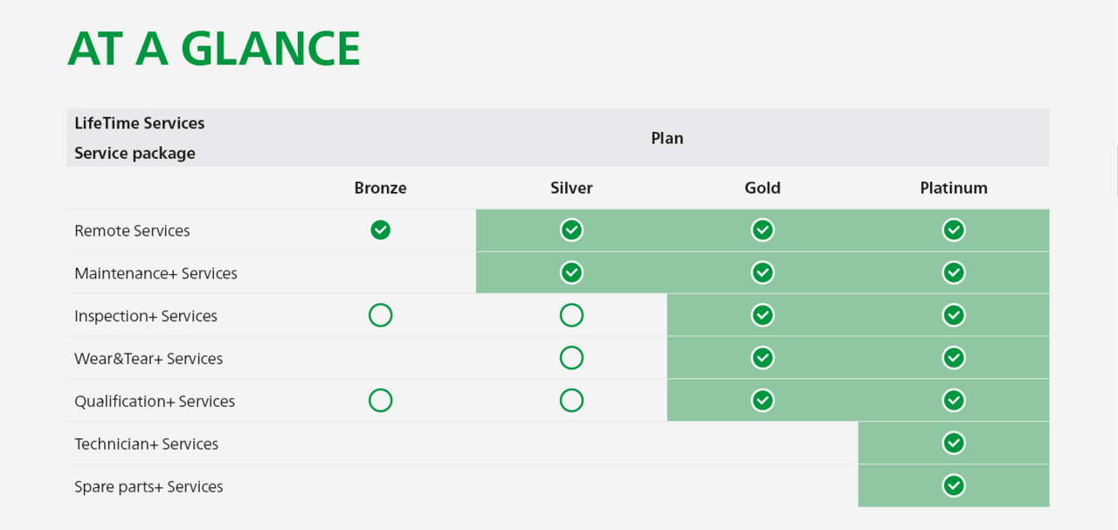Click Platinum Inspection+ Services checkmark
The height and width of the screenshot is (530, 1118).
click(954, 315)
